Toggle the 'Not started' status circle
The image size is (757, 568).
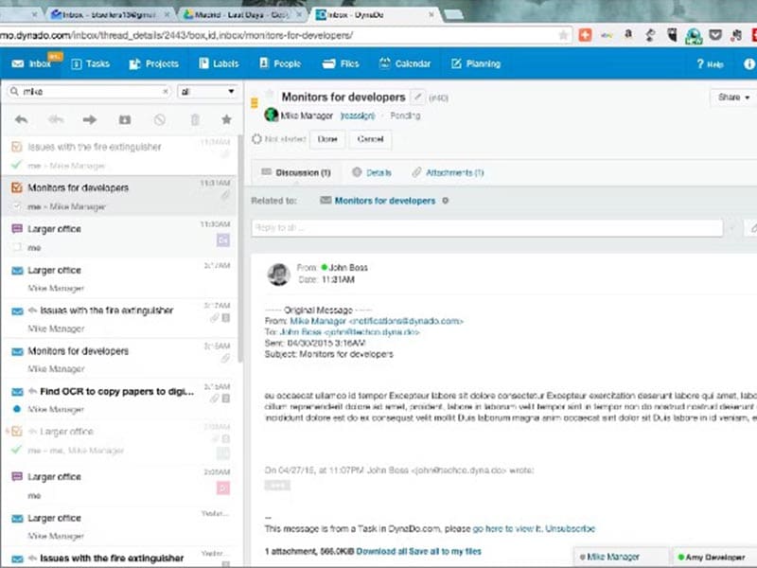point(256,139)
